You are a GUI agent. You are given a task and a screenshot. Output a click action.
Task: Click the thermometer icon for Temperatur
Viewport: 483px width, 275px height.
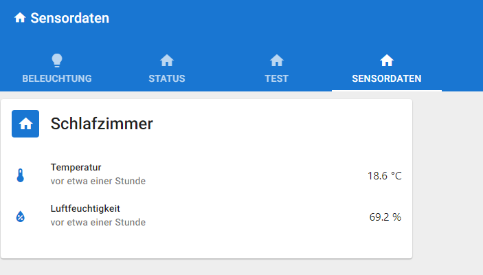point(21,175)
